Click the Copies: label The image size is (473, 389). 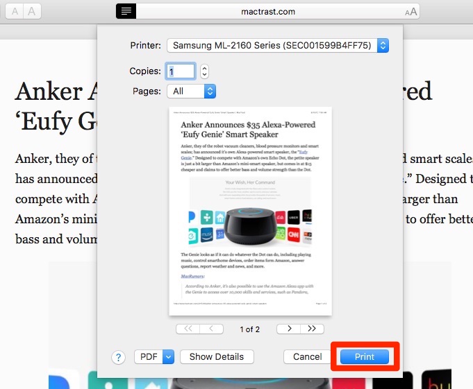click(145, 71)
